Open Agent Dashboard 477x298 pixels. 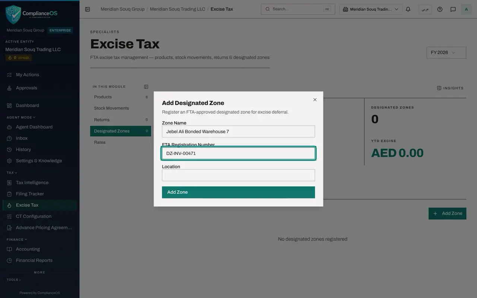click(40, 127)
